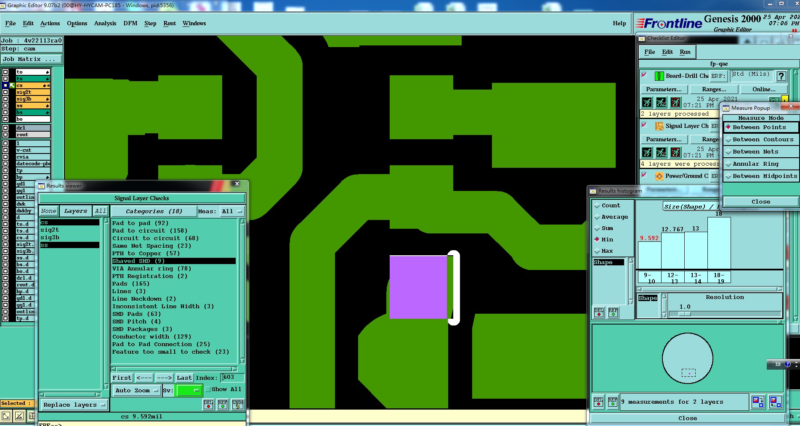Screen dimensions: 800x426
Task: Run Board-Drill check with first runner icon
Action: point(647,102)
